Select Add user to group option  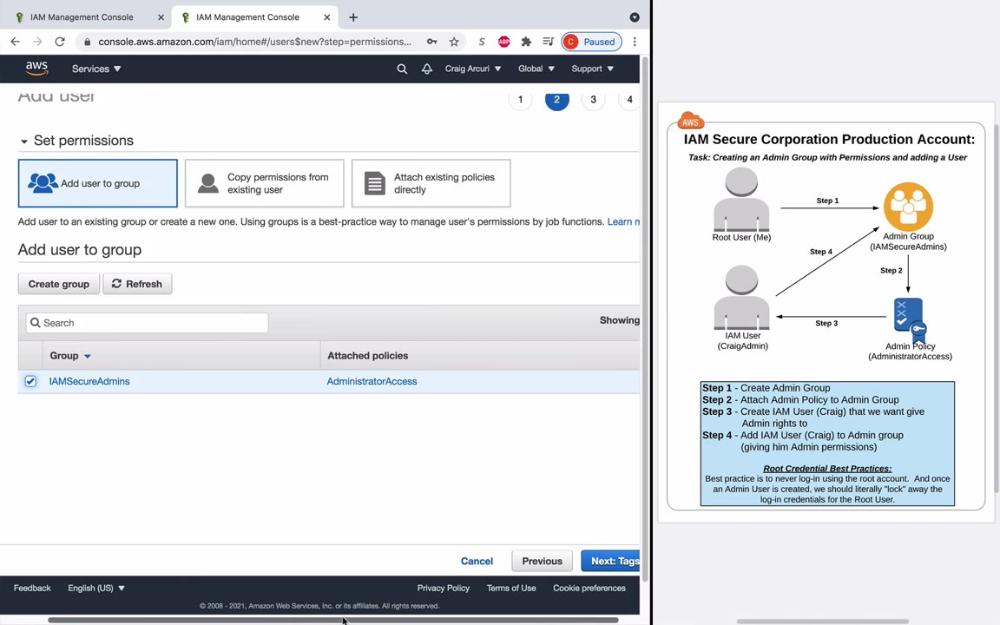(97, 183)
